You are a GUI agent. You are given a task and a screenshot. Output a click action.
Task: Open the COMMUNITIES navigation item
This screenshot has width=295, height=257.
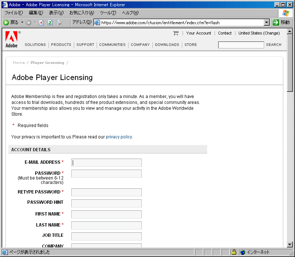pyautogui.click(x=112, y=44)
